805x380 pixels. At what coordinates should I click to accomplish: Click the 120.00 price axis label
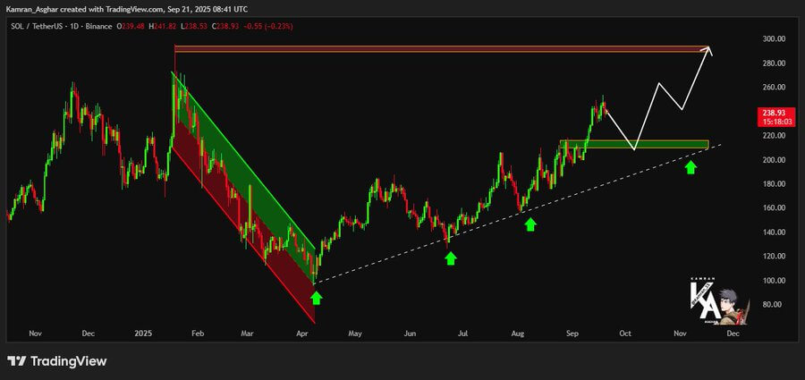pyautogui.click(x=773, y=257)
